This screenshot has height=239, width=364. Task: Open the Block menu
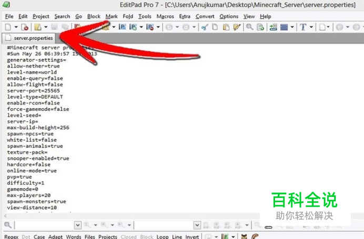tap(94, 16)
